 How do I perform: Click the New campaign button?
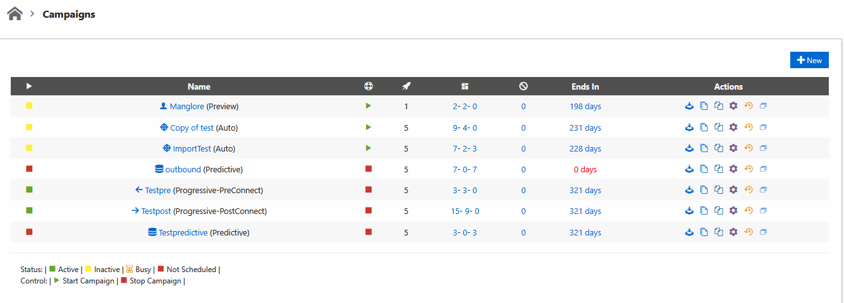click(809, 60)
